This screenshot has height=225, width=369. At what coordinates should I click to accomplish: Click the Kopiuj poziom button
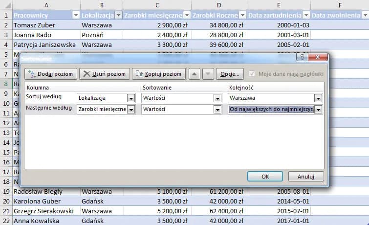(158, 74)
